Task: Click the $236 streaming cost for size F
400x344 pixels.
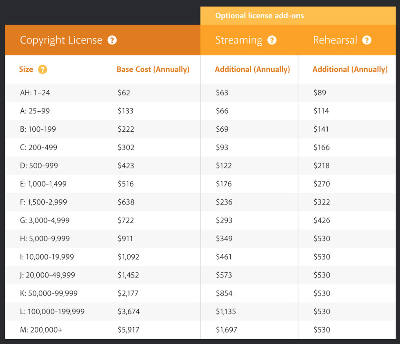Action: coord(224,202)
